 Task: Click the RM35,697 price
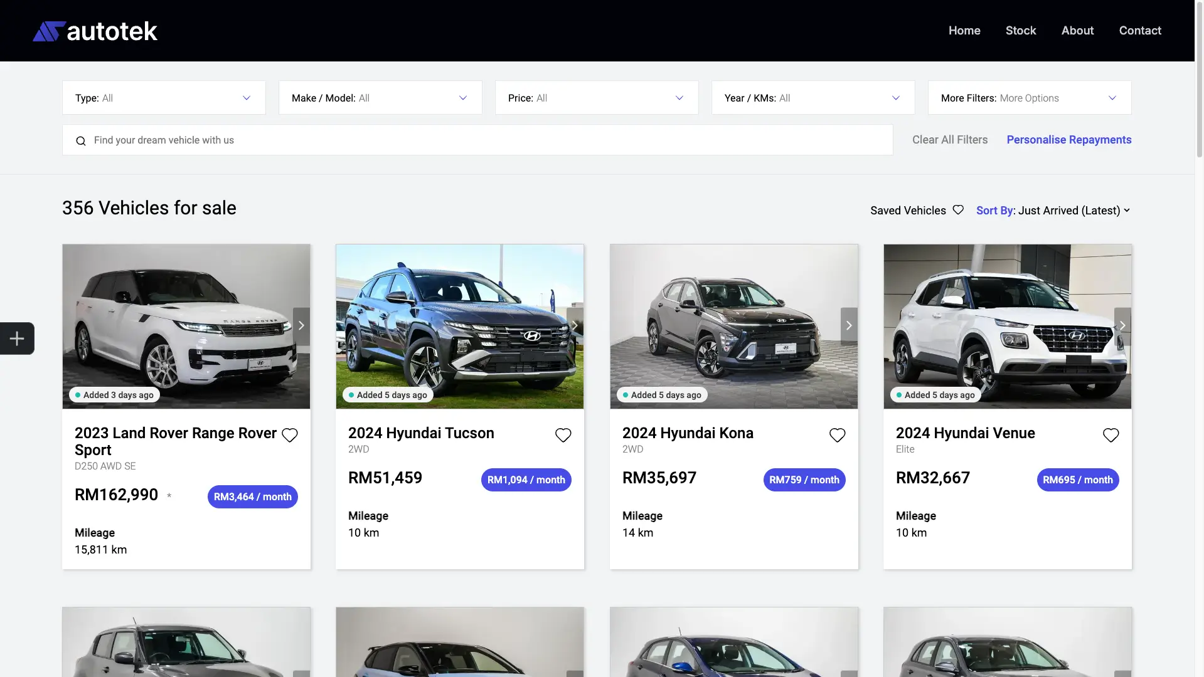point(659,478)
